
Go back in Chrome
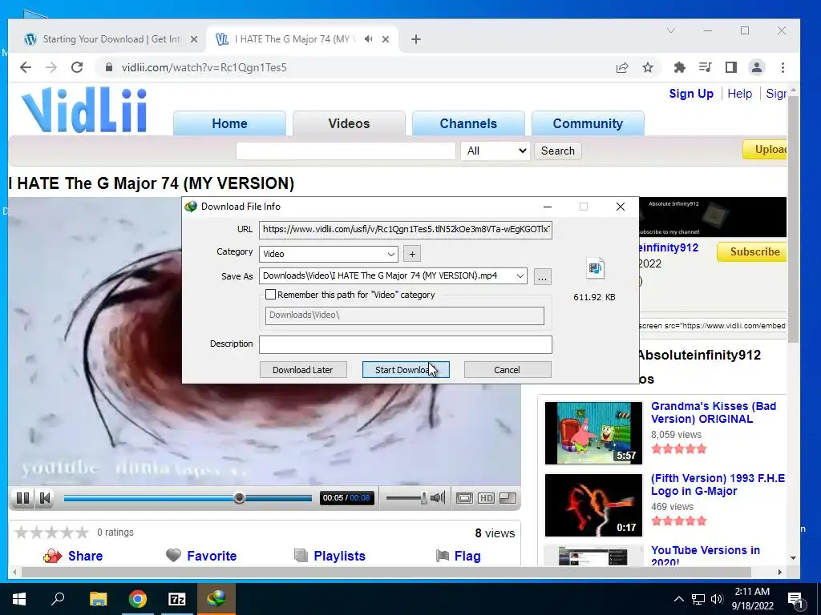tap(26, 67)
